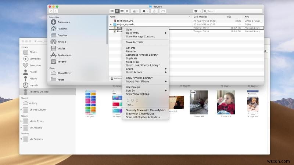The height and width of the screenshot is (165, 294).
Task: Select Recently Deleted in Photos sidebar
Action: tap(48, 92)
